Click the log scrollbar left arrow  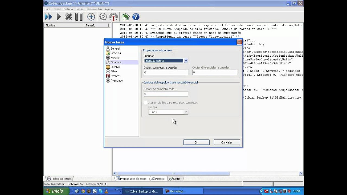tap(115, 173)
